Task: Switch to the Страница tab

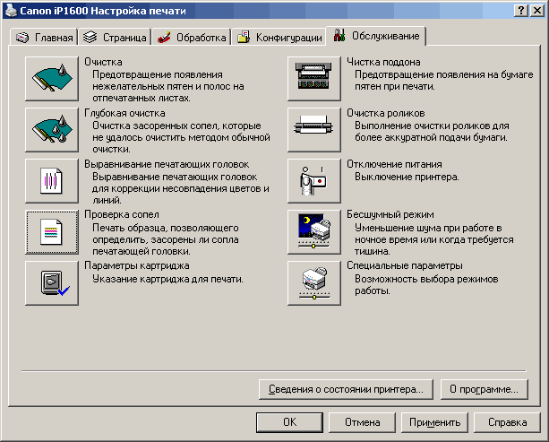Action: coord(115,37)
